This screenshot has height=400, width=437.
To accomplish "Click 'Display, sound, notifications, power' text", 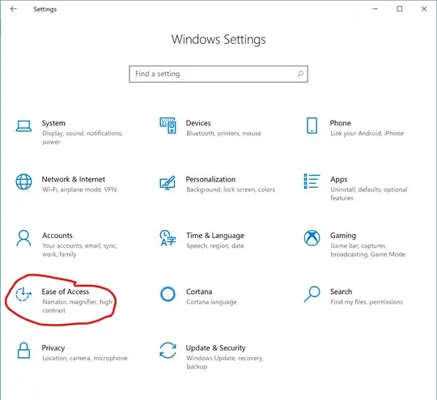I will pos(83,138).
